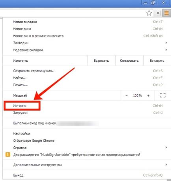
Task: Open Новая вкладка menu item
Action: coord(87,22)
